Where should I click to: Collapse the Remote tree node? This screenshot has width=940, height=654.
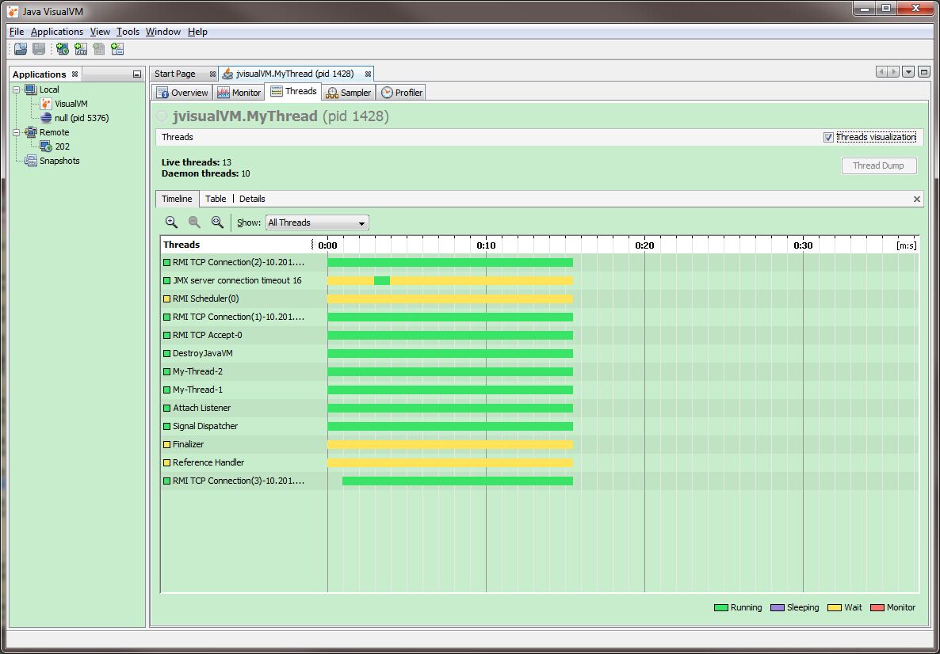(x=17, y=132)
